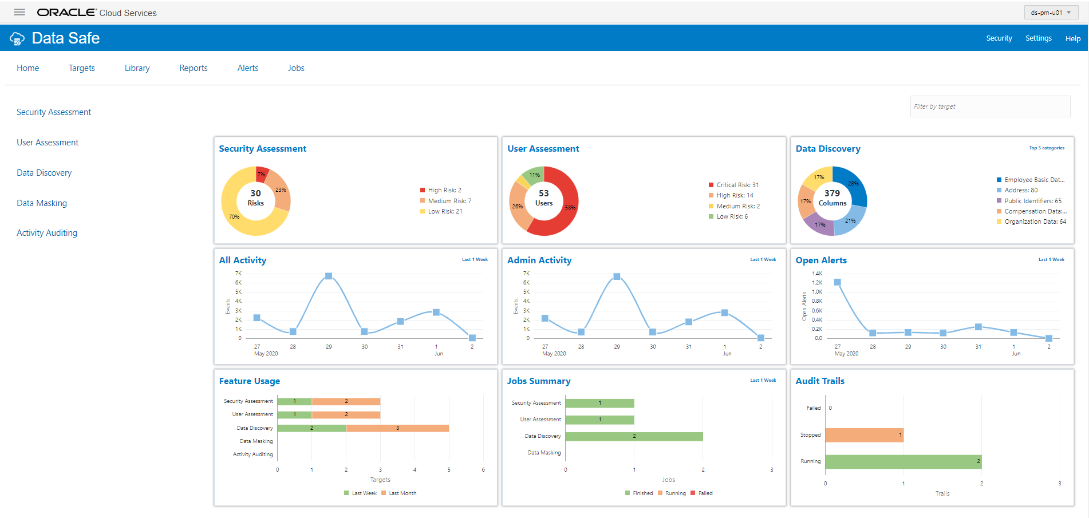Expand the Top 5 categories selector
This screenshot has height=518, width=1089.
pos(1047,148)
